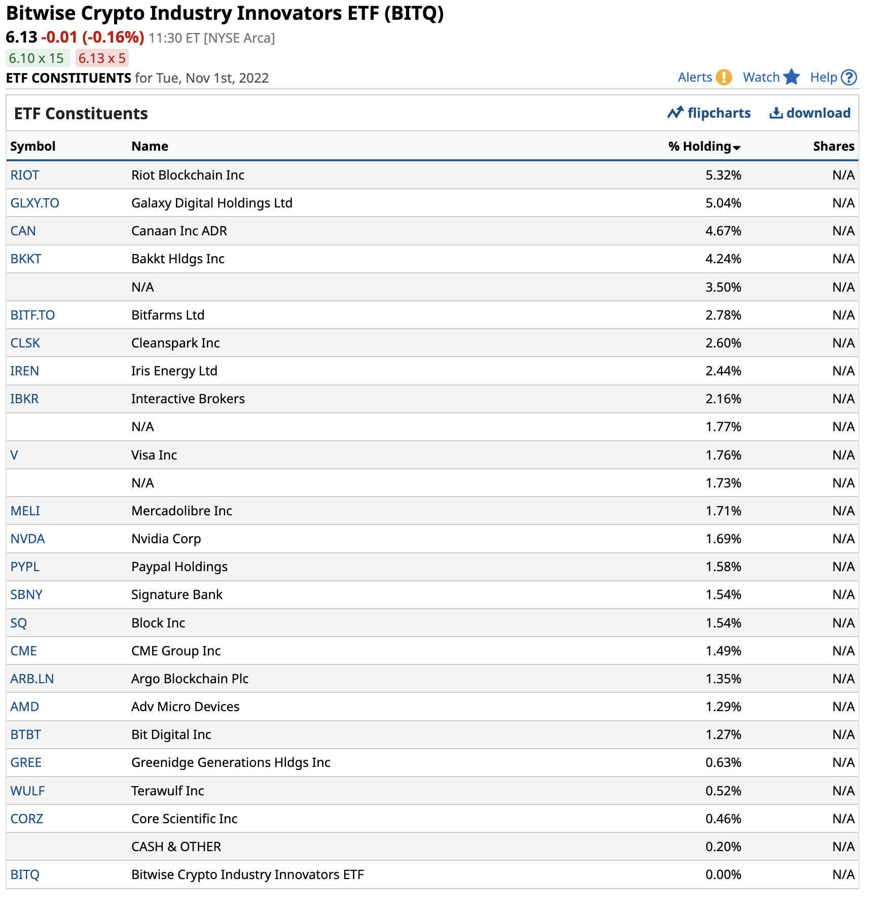Sort table by Name column header

tap(150, 146)
